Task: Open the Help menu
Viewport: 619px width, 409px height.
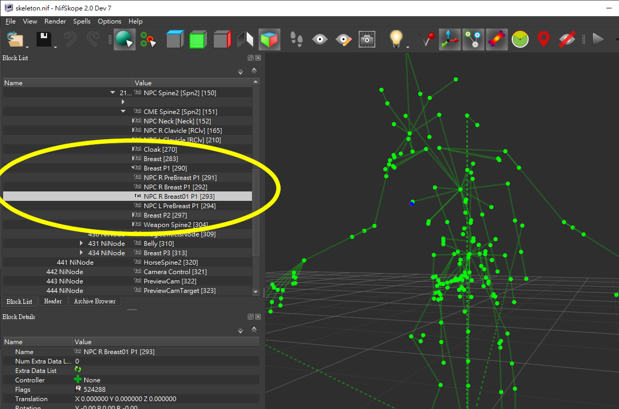Action: [x=135, y=21]
